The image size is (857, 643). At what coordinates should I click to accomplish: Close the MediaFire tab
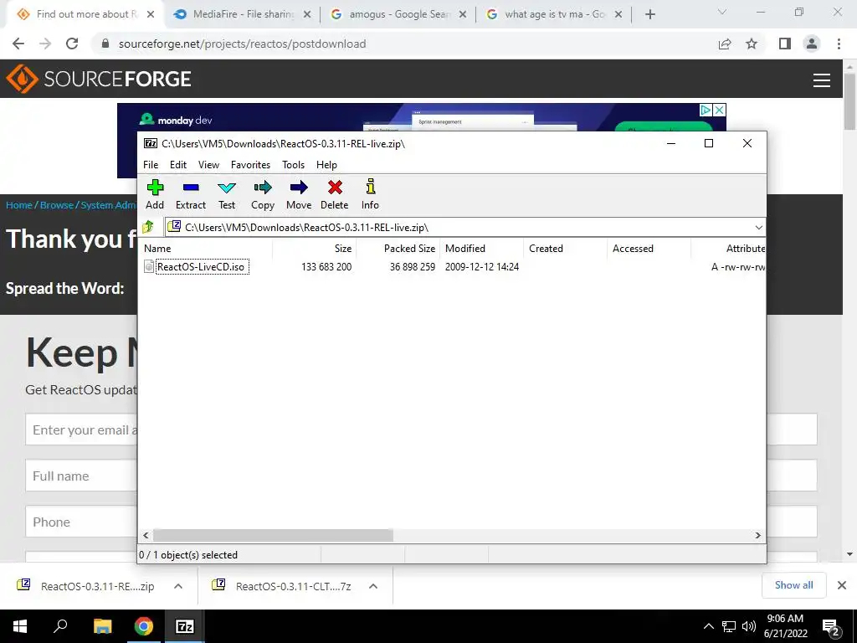click(307, 15)
